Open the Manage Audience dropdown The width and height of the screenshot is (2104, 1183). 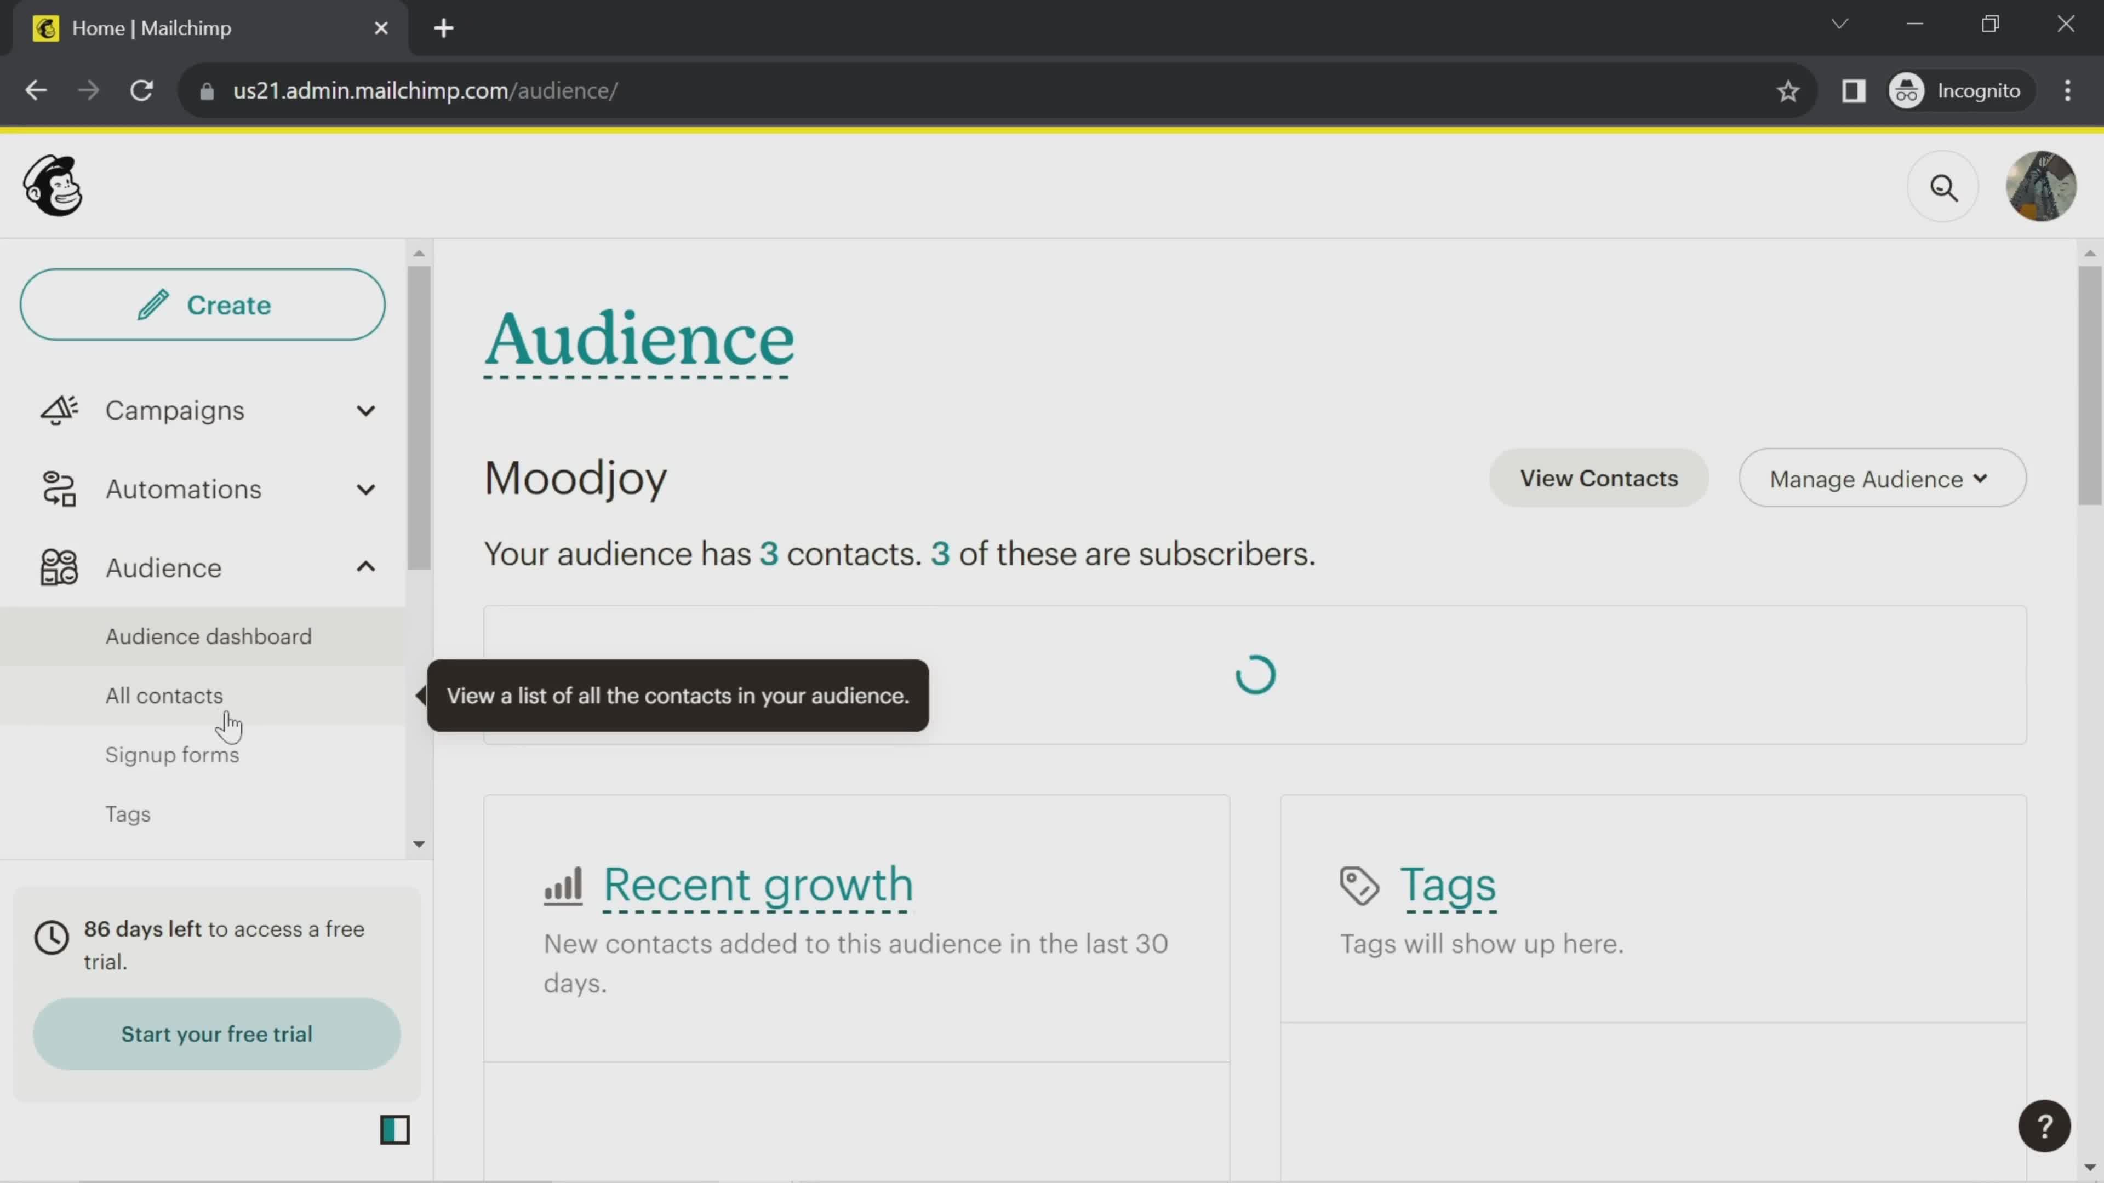1879,478
